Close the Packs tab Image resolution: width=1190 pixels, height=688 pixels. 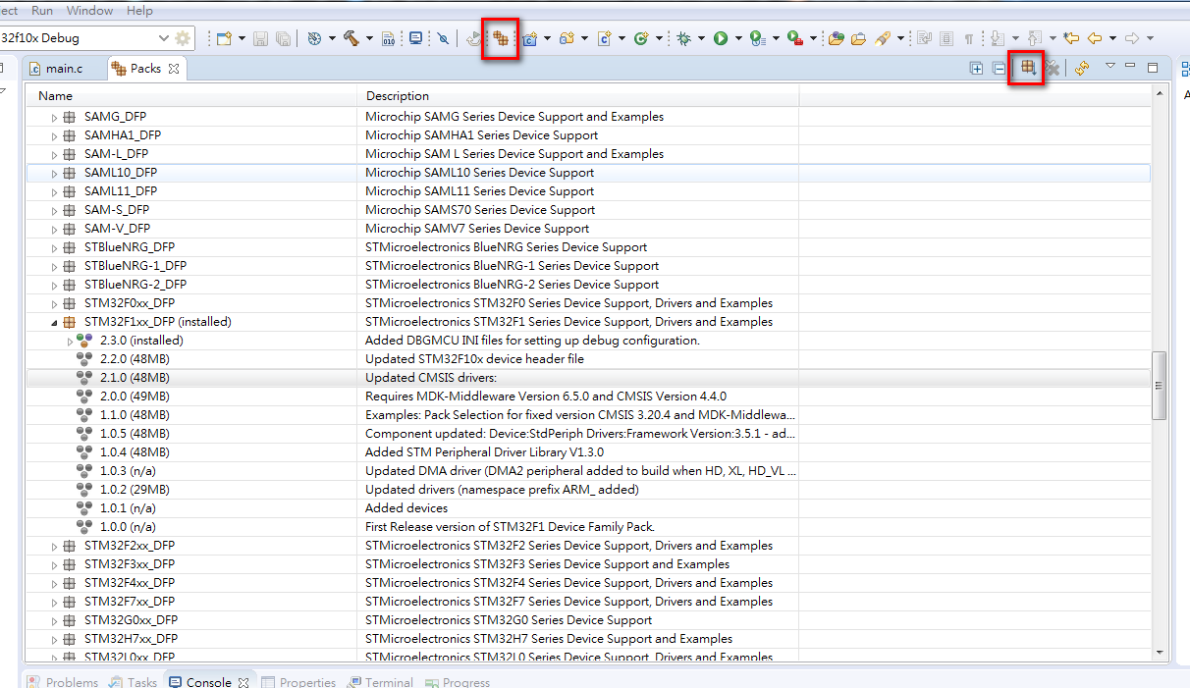pos(174,69)
